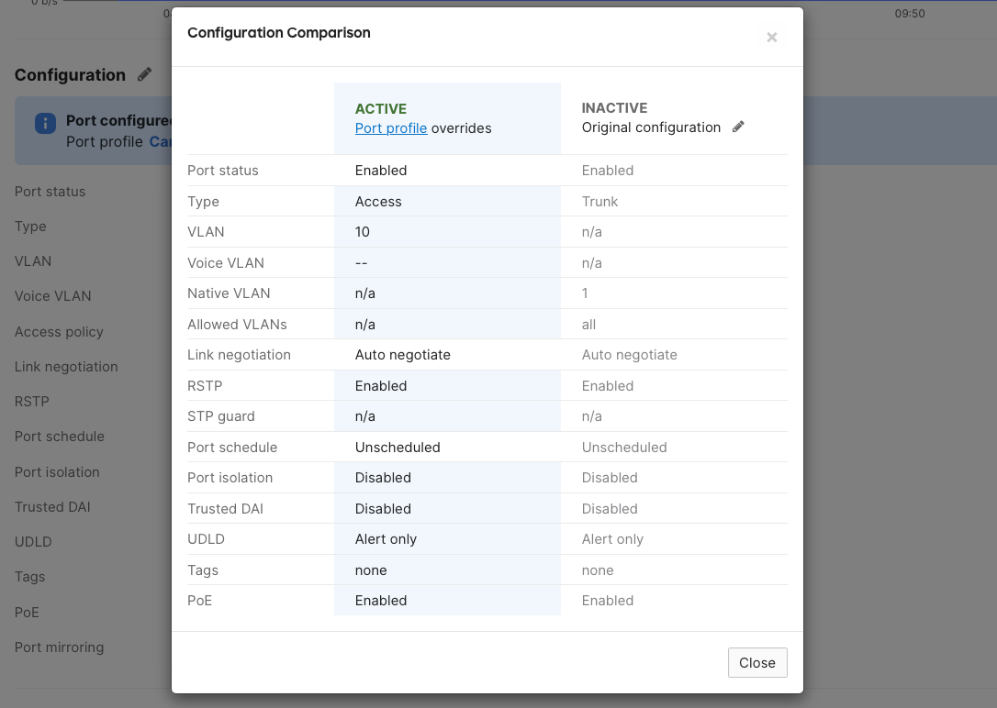Click the Link negotiation sidebar entry
This screenshot has height=708, width=997.
66,366
